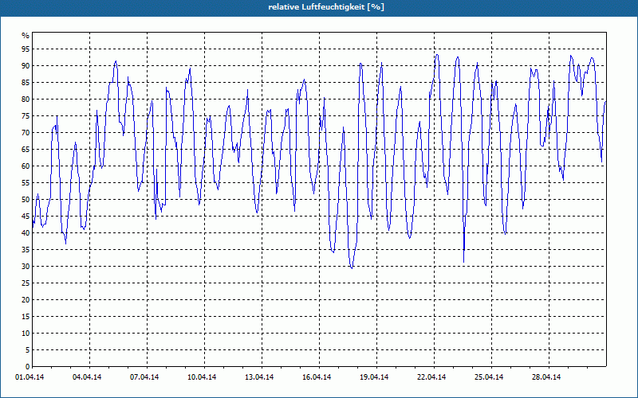Click the y-axis label 5
The image size is (638, 398).
click(28, 350)
